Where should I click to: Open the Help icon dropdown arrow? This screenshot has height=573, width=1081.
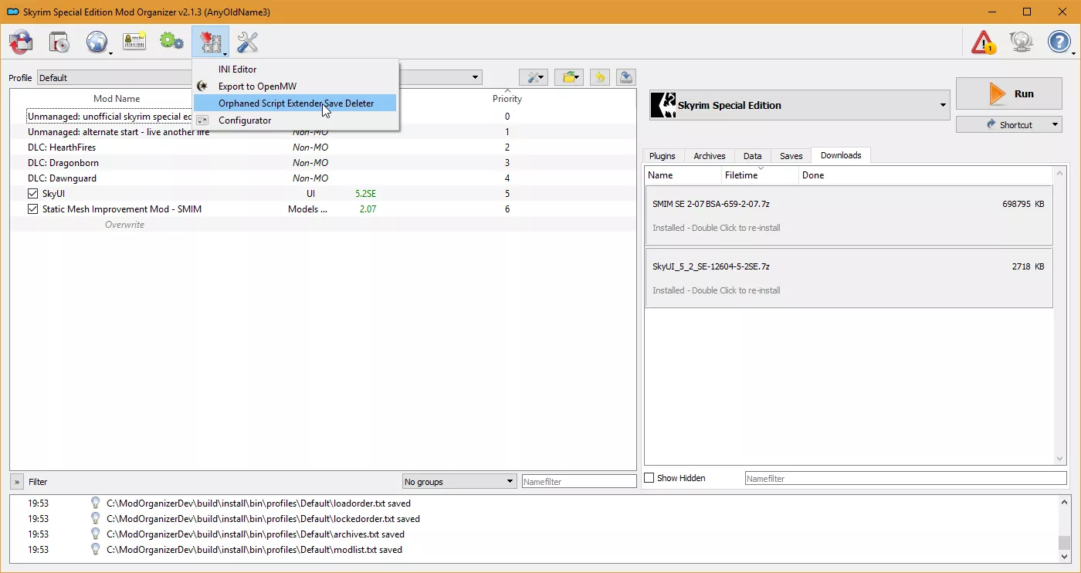1074,53
